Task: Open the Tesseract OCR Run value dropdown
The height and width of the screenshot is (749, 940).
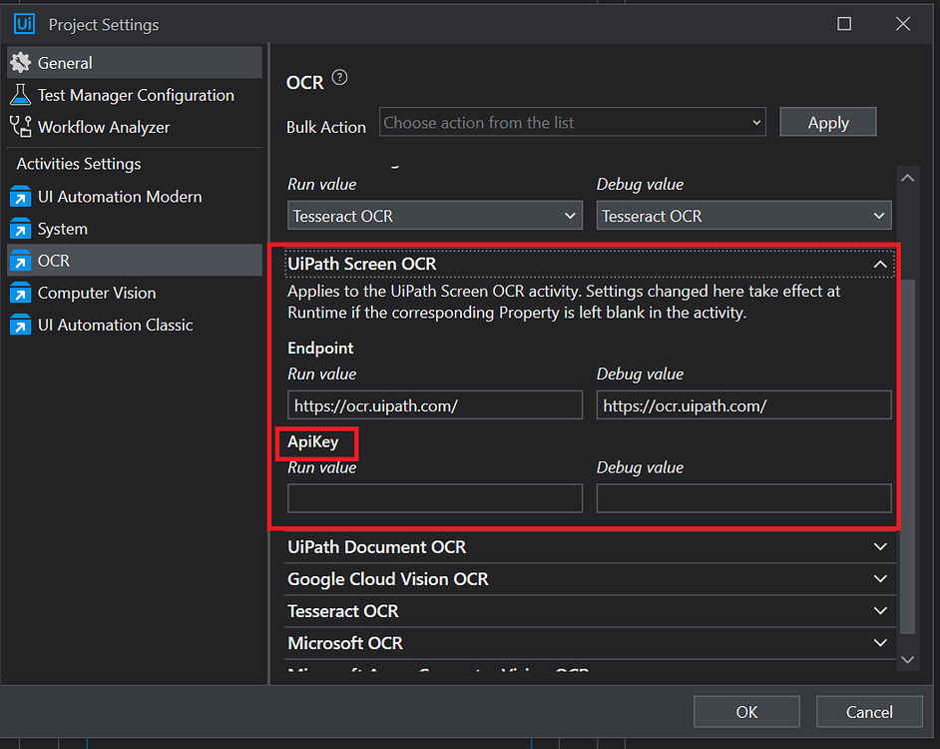Action: click(x=435, y=216)
